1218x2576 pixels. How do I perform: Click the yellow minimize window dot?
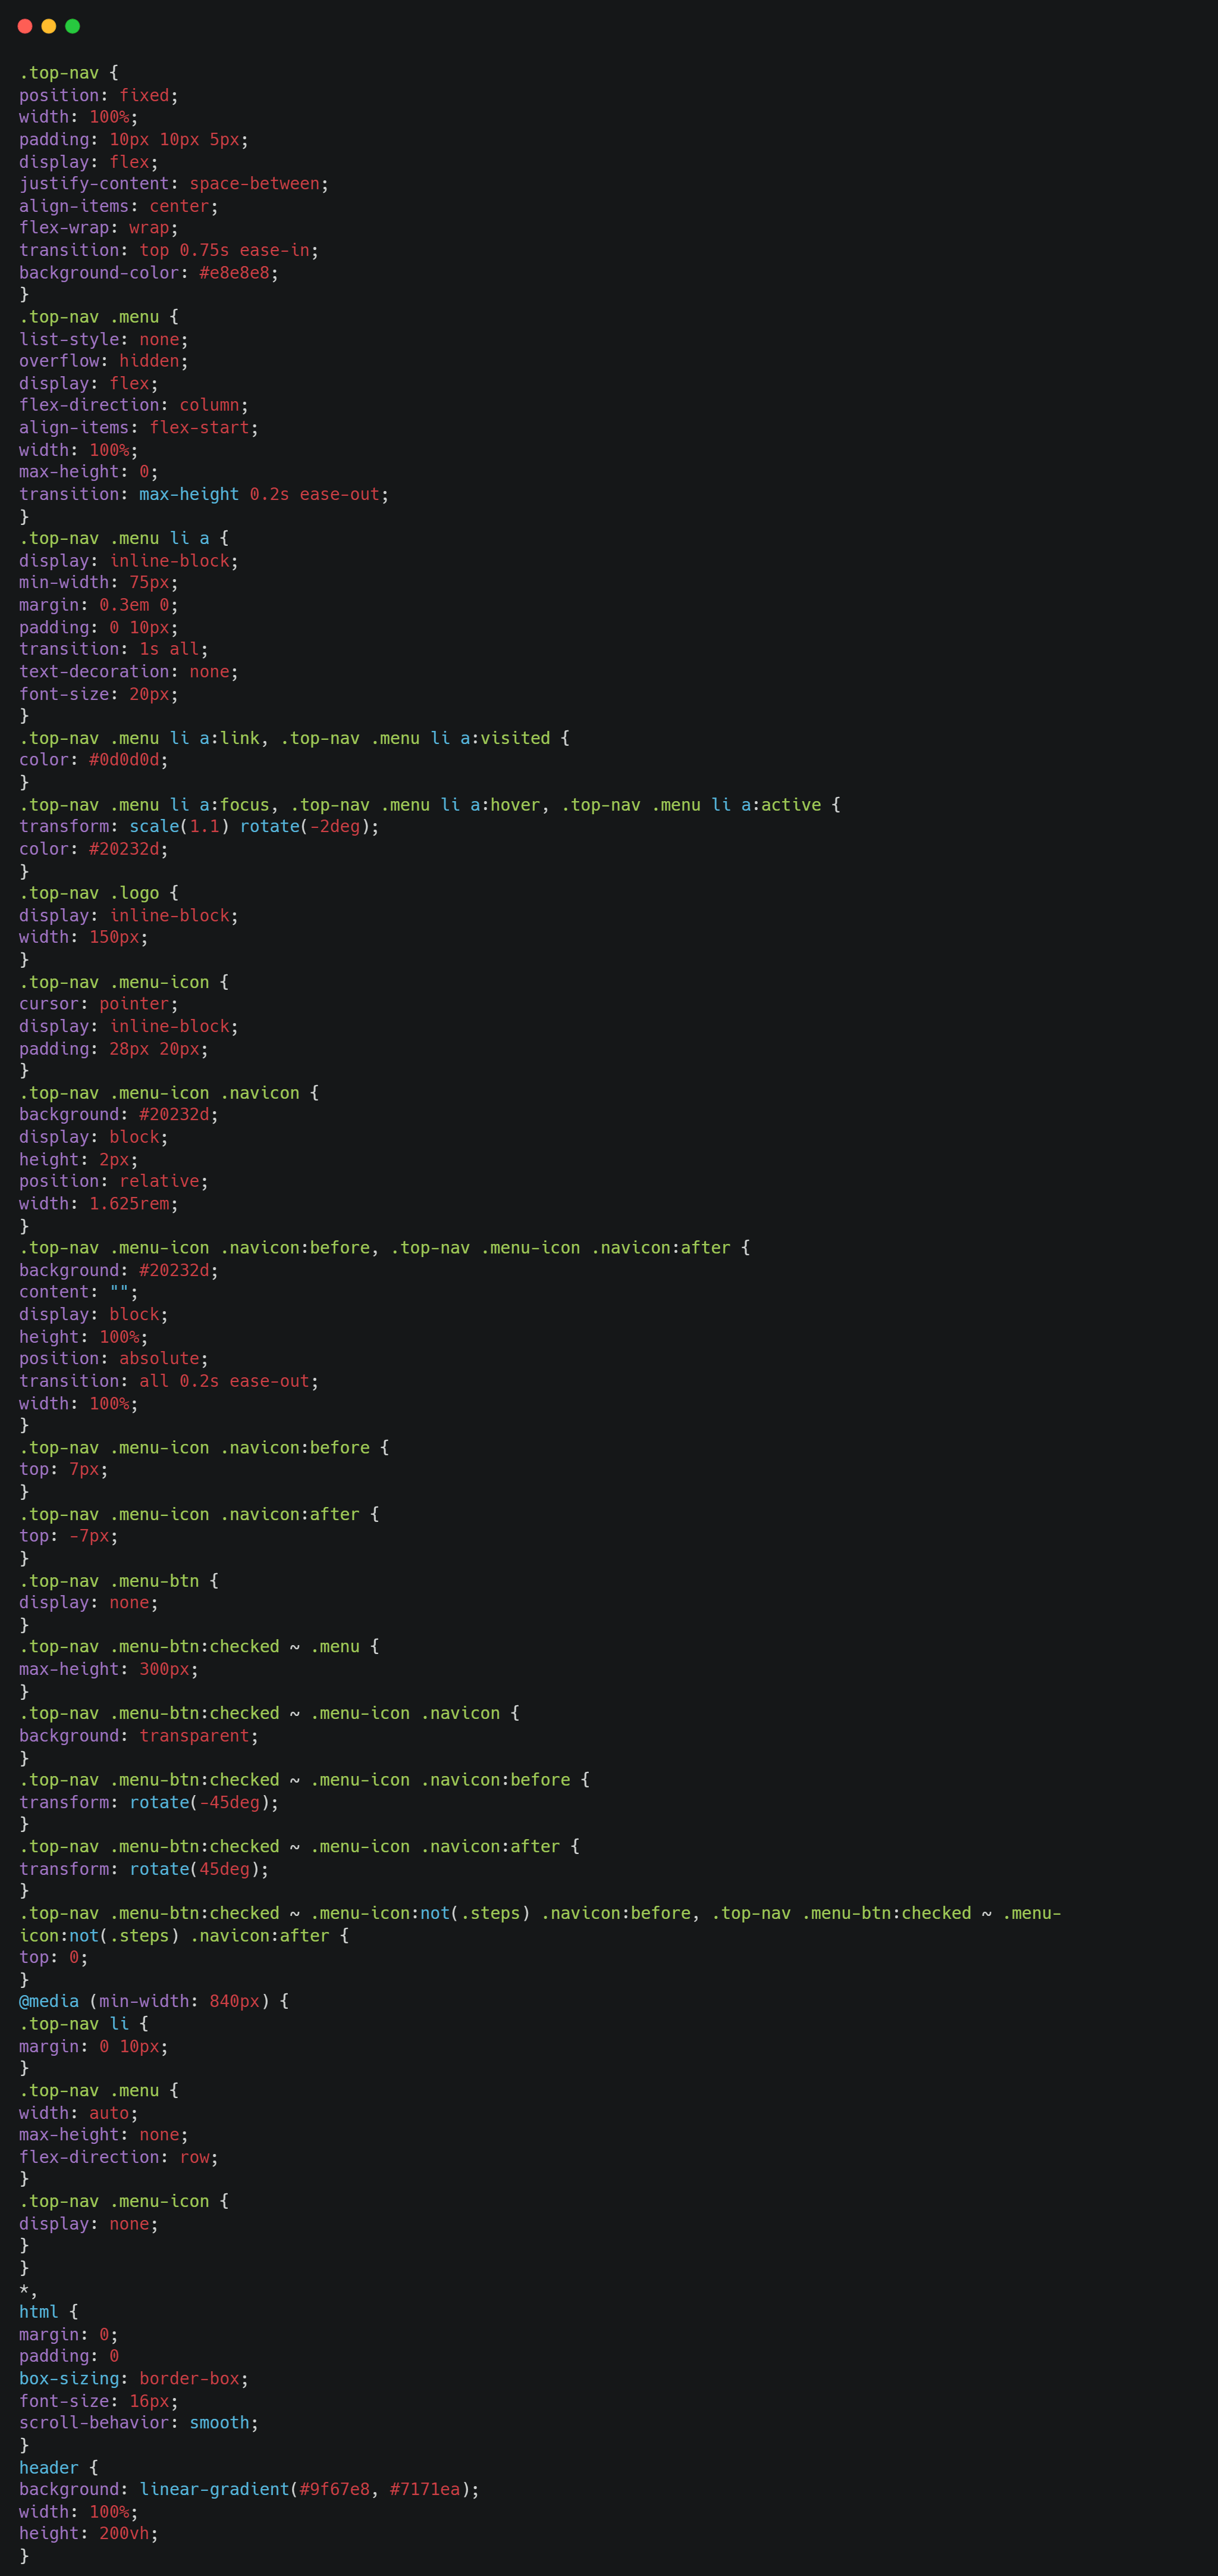pyautogui.click(x=49, y=26)
